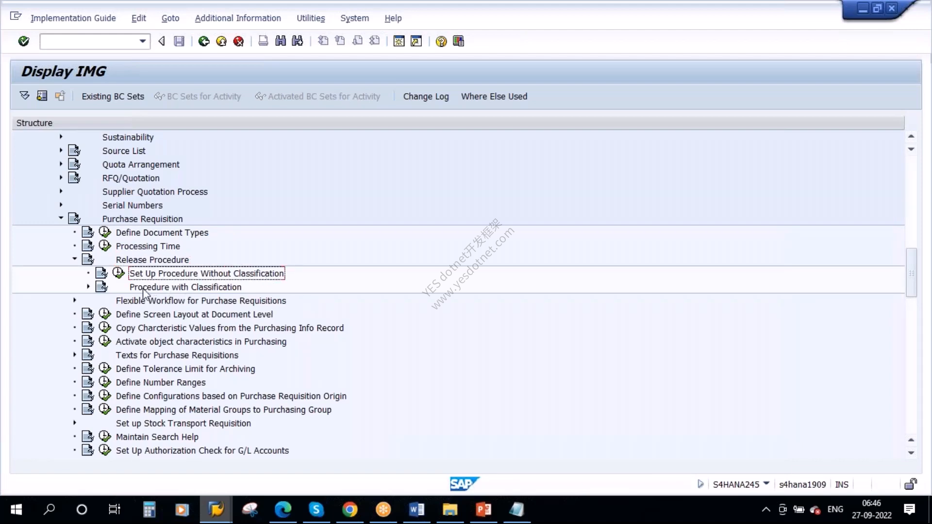932x524 pixels.
Task: Click the Generate Shortcut icon
Action: (x=416, y=41)
